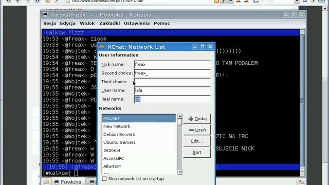Click the #kalkow input prompt in Konsola
Image resolution: width=329 pixels, height=185 pixels.
click(x=57, y=173)
